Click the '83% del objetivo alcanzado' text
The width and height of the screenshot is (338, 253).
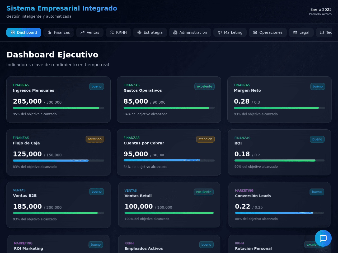coord(35,167)
